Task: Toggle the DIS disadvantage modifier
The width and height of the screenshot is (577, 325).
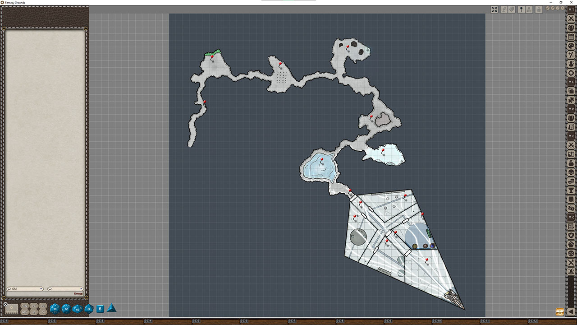Action: click(24, 312)
